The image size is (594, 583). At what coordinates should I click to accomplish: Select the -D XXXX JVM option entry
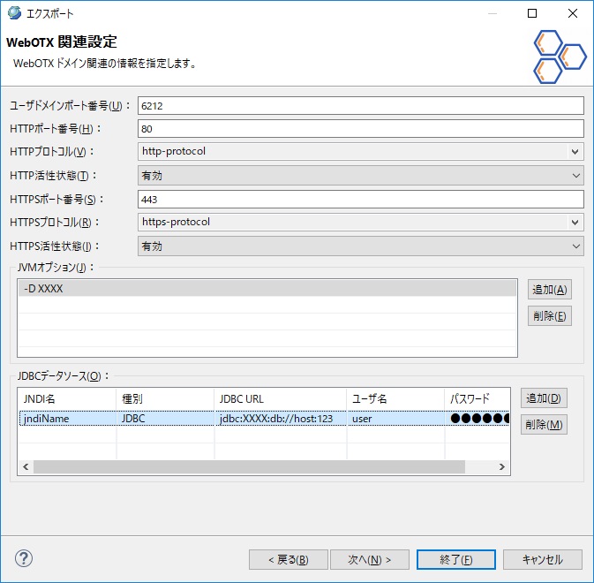click(x=267, y=289)
